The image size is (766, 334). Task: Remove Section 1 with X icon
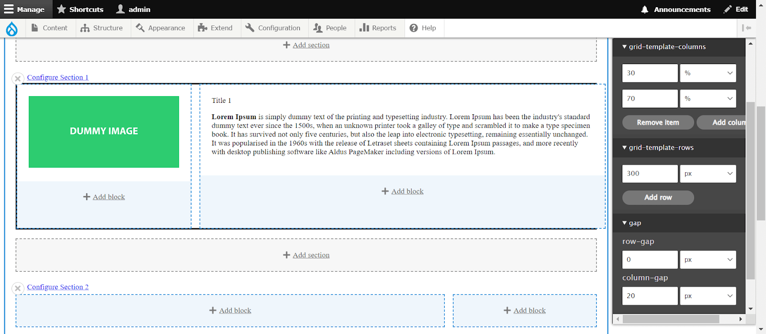(18, 78)
